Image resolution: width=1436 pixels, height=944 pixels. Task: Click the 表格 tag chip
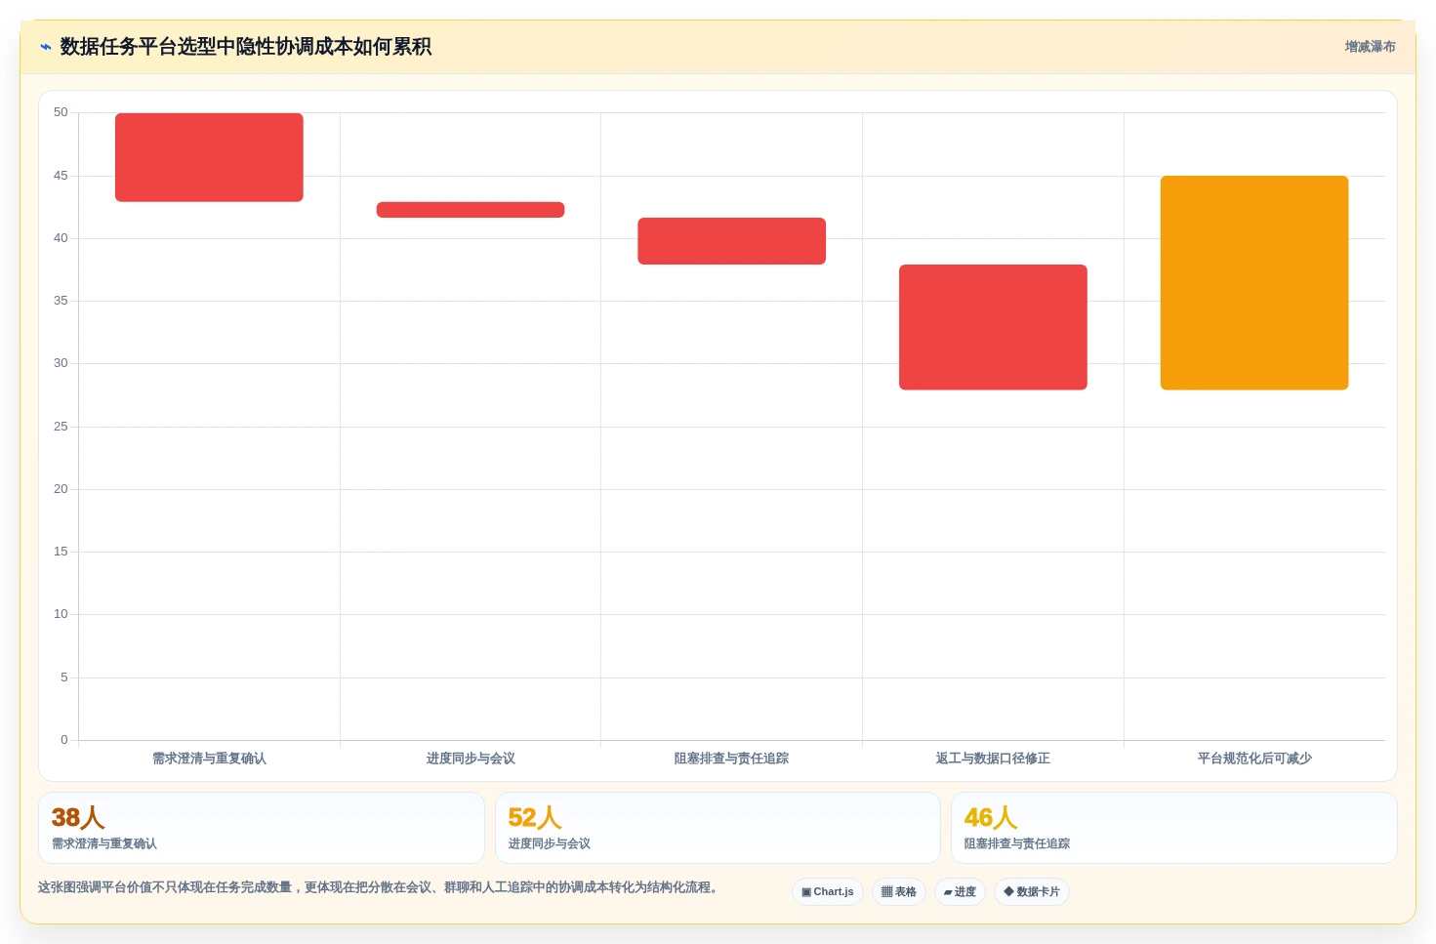(899, 892)
